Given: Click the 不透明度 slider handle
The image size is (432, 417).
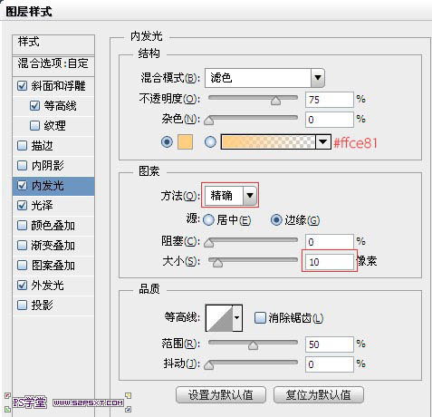Looking at the screenshot, I should click(275, 101).
